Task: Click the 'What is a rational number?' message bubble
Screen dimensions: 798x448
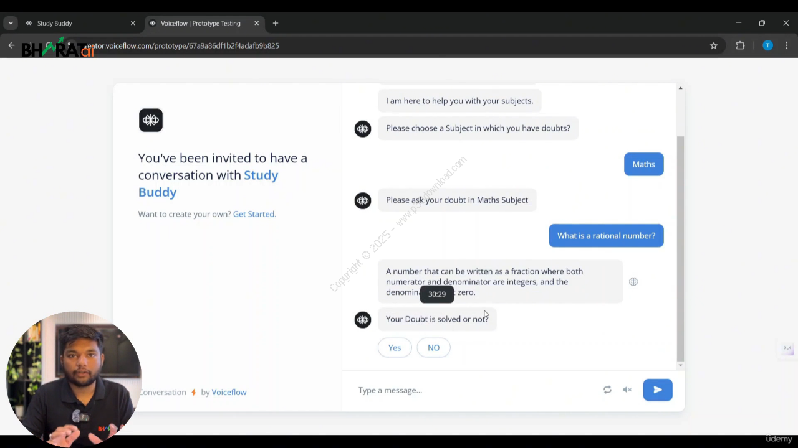Action: point(606,236)
